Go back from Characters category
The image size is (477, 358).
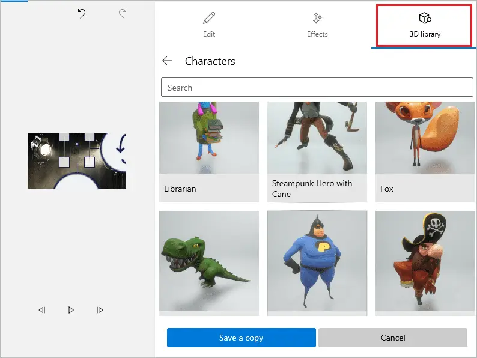click(167, 61)
